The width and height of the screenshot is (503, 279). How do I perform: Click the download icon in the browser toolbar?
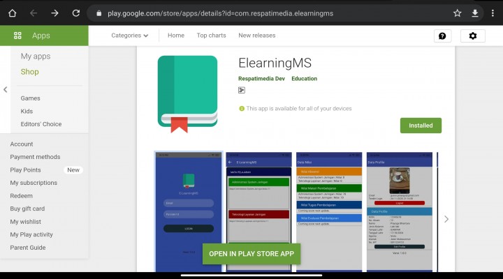pyautogui.click(x=475, y=13)
